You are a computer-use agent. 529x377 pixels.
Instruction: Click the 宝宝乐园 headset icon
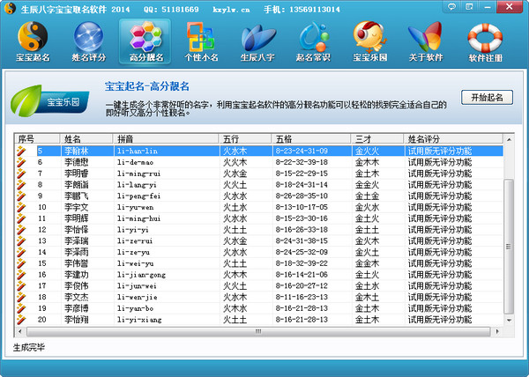click(x=371, y=41)
